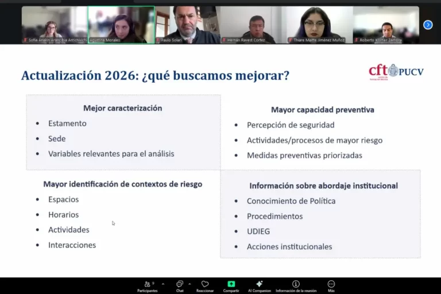
Task: Select Agustina Morales video thumbnail
Action: 121,25
